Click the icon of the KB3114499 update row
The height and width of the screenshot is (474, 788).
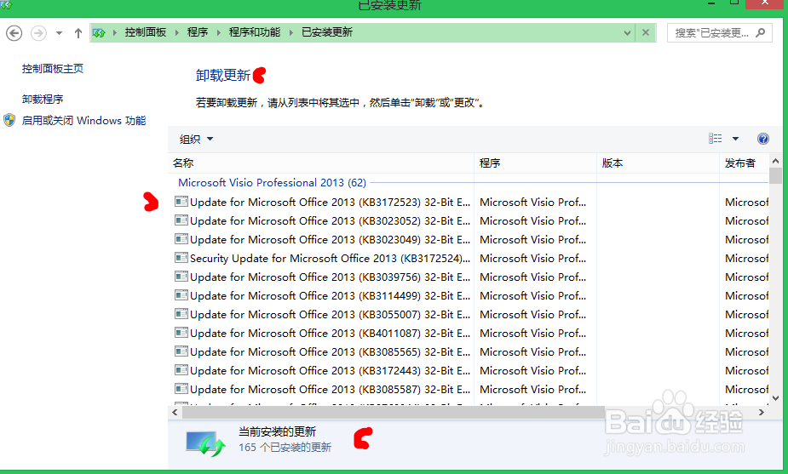[x=181, y=295]
